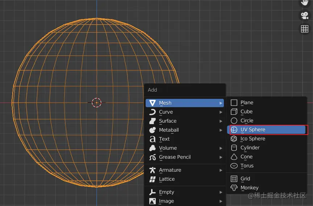Image resolution: width=313 pixels, height=206 pixels.
Task: Click the Circle icon
Action: point(234,121)
